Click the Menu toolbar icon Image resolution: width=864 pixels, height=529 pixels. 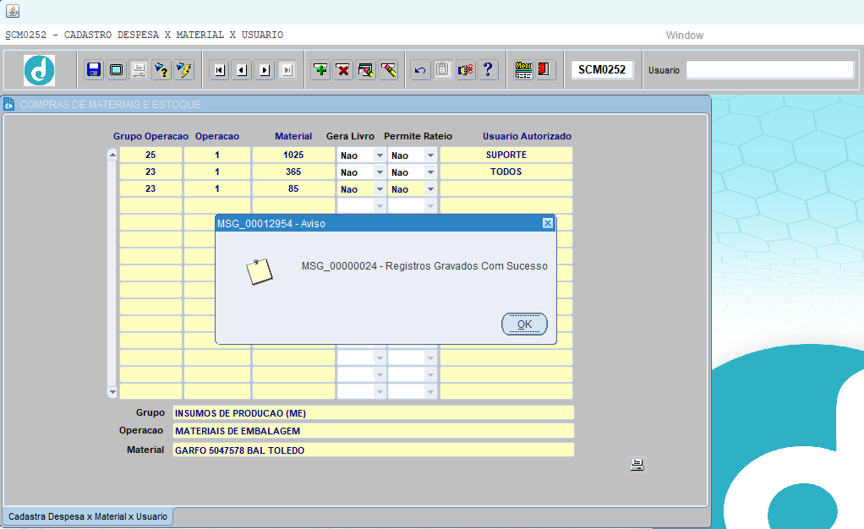(x=523, y=70)
